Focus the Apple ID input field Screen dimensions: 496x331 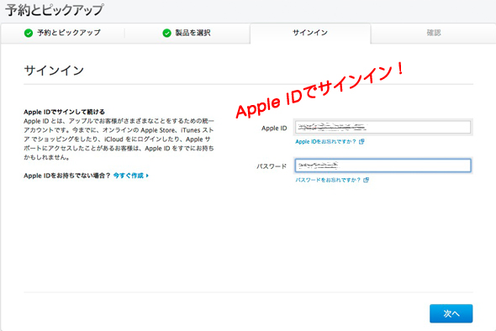tap(383, 127)
